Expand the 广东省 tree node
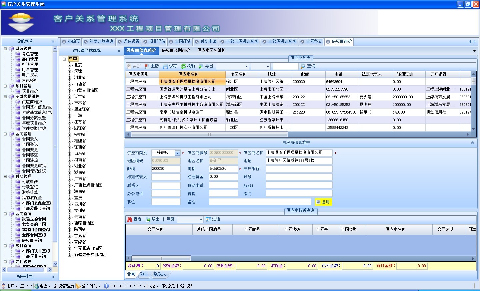The image size is (480, 291). pyautogui.click(x=70, y=179)
